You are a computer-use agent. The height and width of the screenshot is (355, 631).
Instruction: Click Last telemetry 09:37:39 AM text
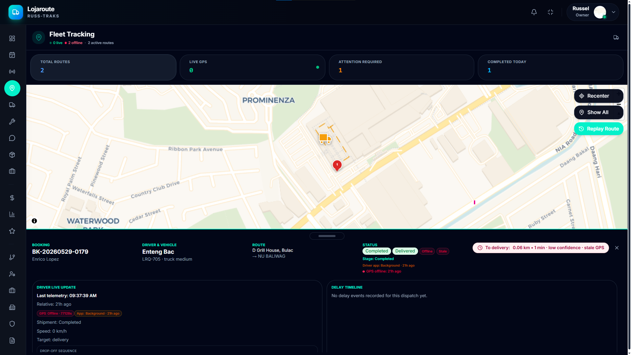[67, 296]
